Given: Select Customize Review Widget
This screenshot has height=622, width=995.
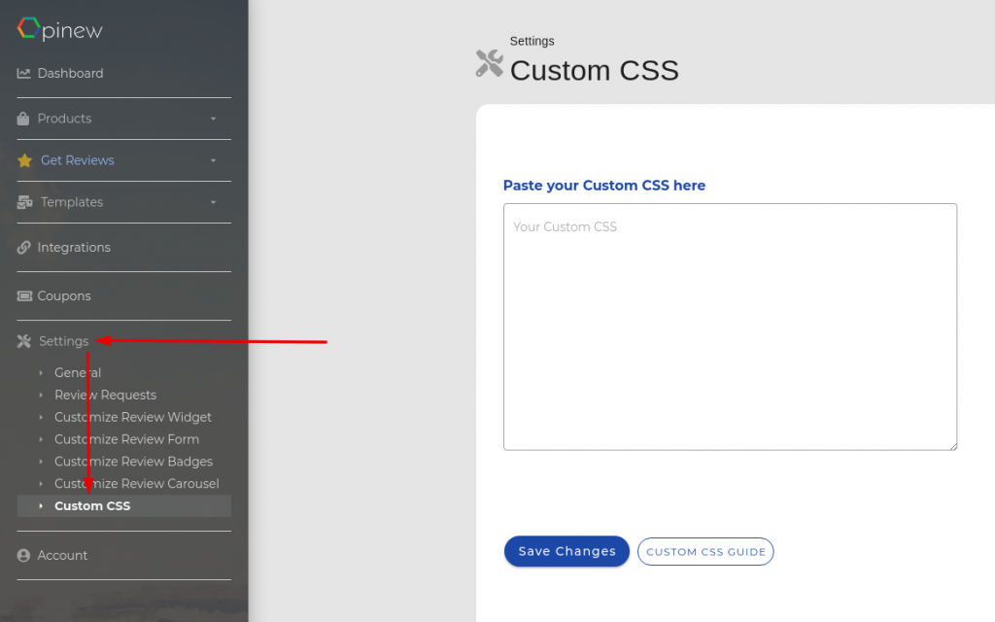Looking at the screenshot, I should point(133,418).
